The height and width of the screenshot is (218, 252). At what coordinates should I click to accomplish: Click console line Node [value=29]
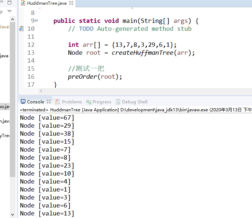(47, 126)
